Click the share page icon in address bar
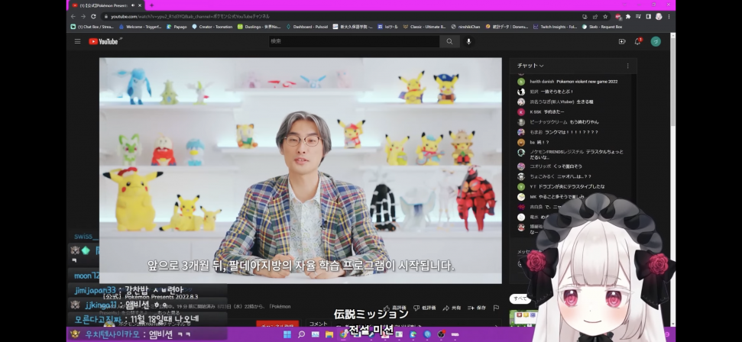Viewport: 742px width, 342px height. click(x=595, y=17)
